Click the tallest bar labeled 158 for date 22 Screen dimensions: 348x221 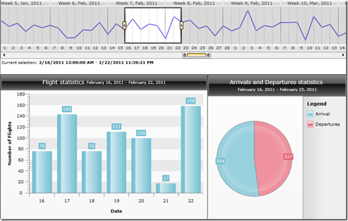click(191, 149)
